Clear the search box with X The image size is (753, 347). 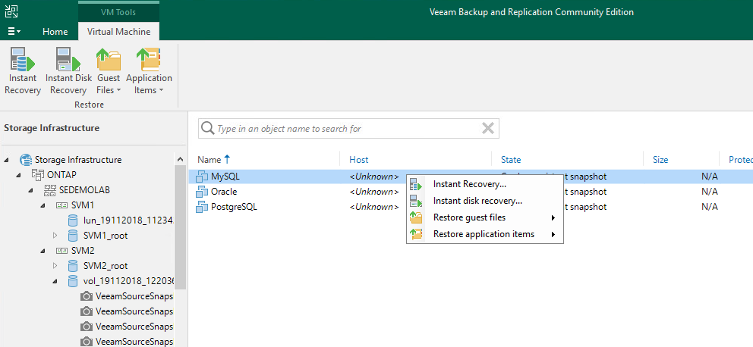[487, 129]
